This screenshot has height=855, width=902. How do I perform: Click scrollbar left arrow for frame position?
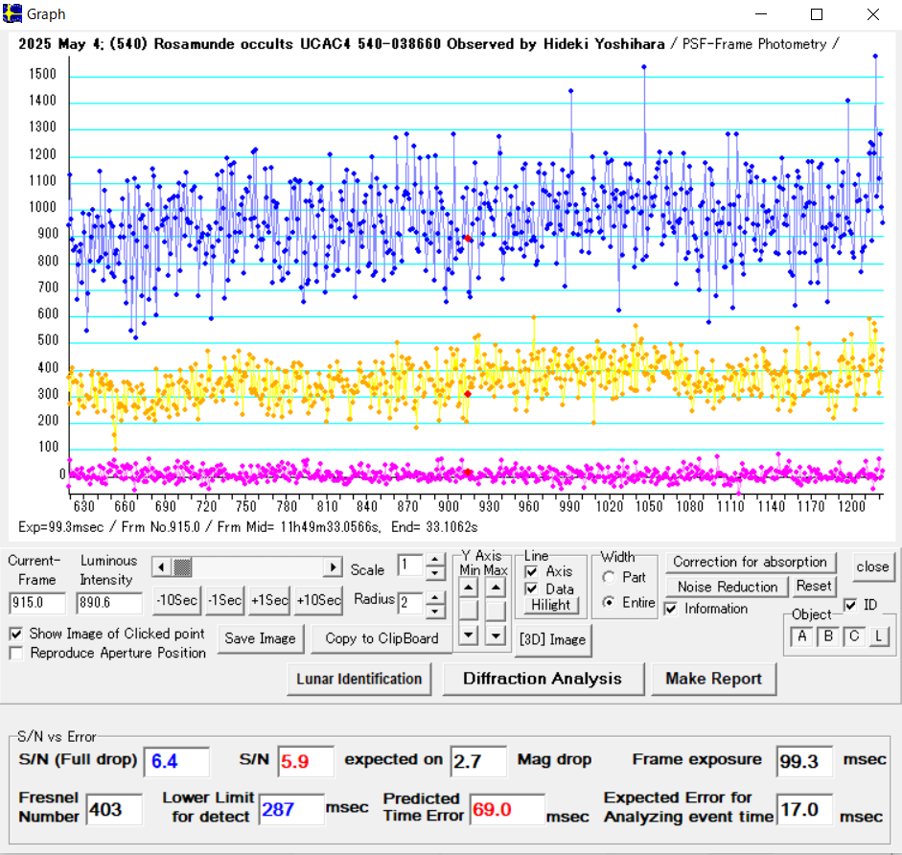click(160, 567)
